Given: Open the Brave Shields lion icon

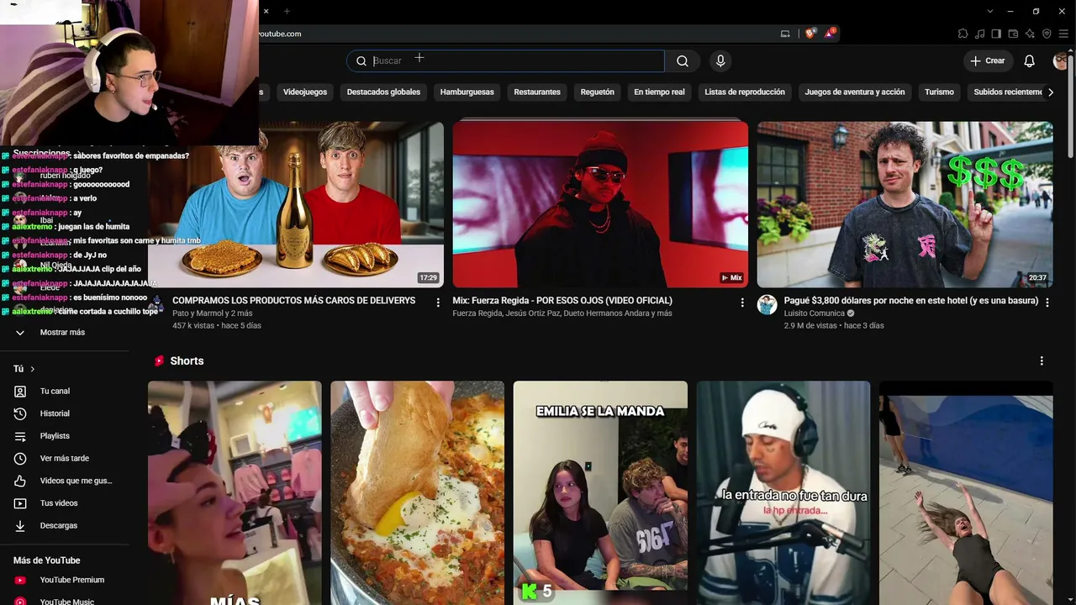Looking at the screenshot, I should tap(810, 34).
